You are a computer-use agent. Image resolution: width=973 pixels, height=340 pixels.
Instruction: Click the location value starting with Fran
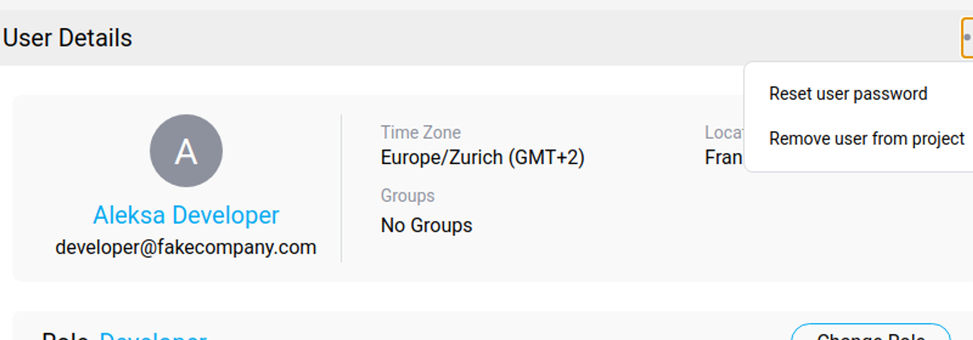[723, 157]
